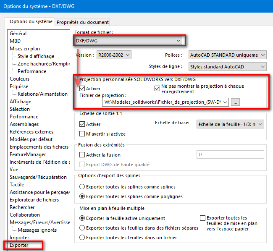Toggle Ne pas montrer la projection checkbox

157,89
